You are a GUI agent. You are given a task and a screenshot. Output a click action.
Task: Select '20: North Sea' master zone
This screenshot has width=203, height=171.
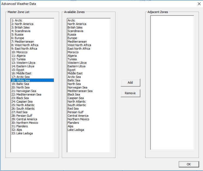click(x=32, y=87)
